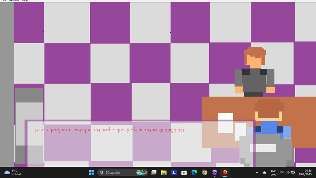
Task: Open Microsoft Store from the taskbar
Action: (184, 173)
